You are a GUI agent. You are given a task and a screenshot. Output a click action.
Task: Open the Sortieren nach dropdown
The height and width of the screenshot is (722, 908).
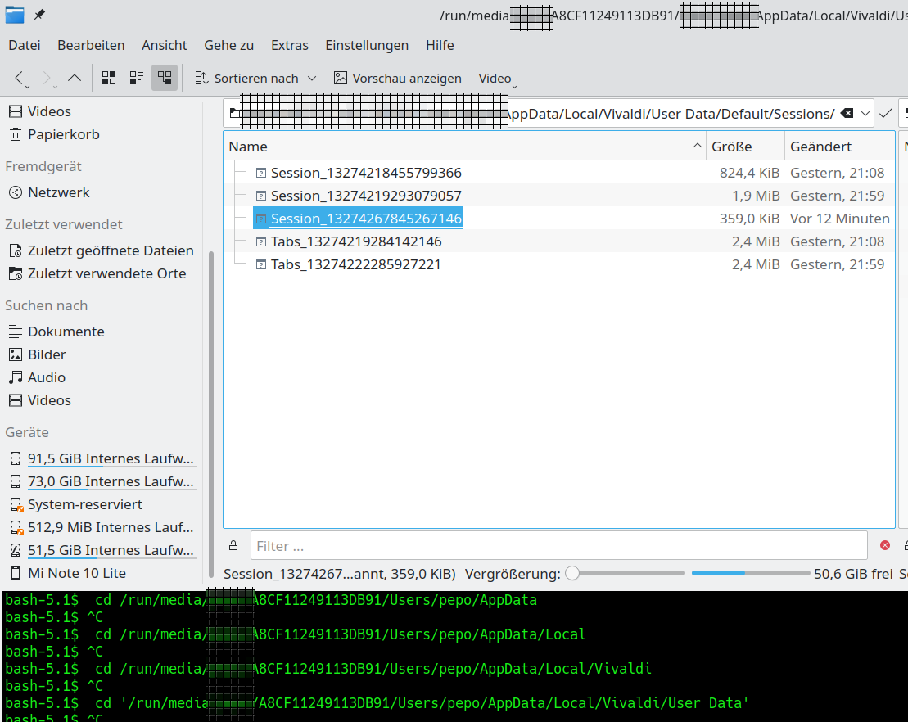click(255, 78)
